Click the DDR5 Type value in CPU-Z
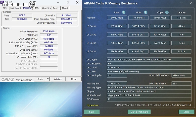196x117 pixels. click(22, 16)
